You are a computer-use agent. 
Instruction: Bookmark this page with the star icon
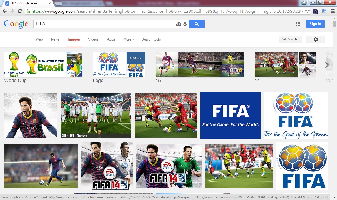(307, 11)
